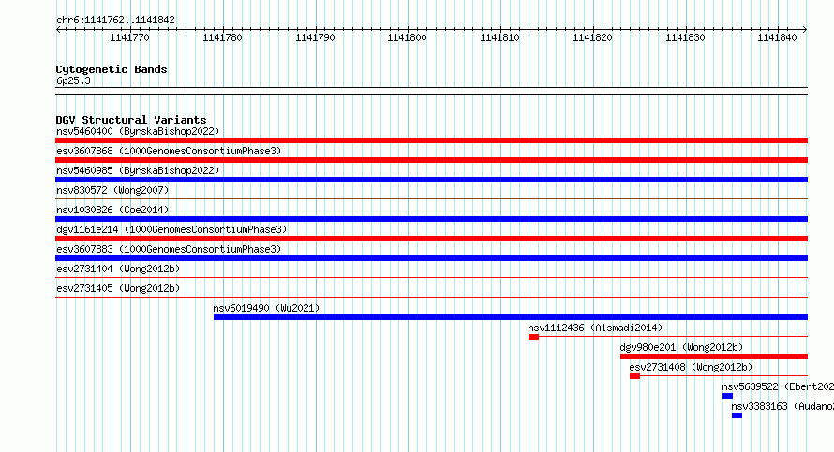Select the thin brown line of nsv830572
Screen dimensions: 834x452
click(431, 199)
